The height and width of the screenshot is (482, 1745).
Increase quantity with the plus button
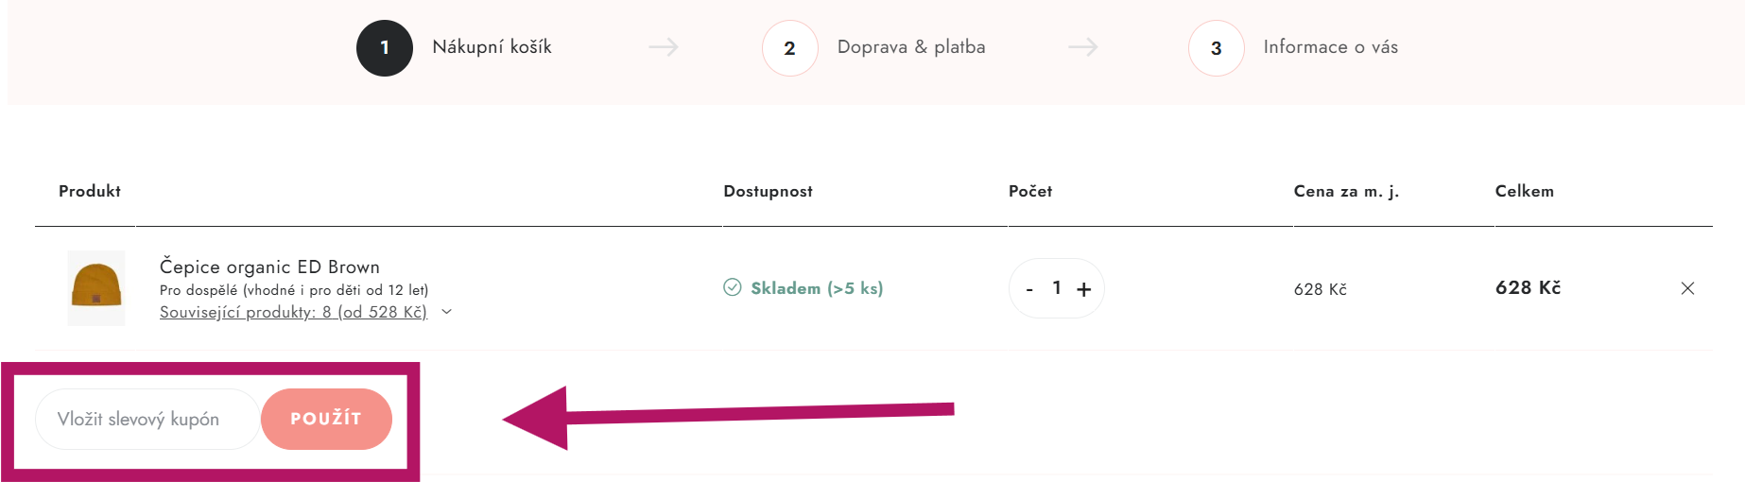pos(1084,289)
